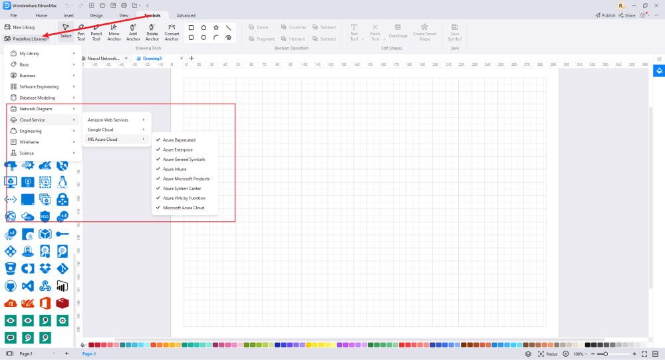The image size is (665, 360).
Task: Open the DataSheet tool
Action: pos(398,31)
